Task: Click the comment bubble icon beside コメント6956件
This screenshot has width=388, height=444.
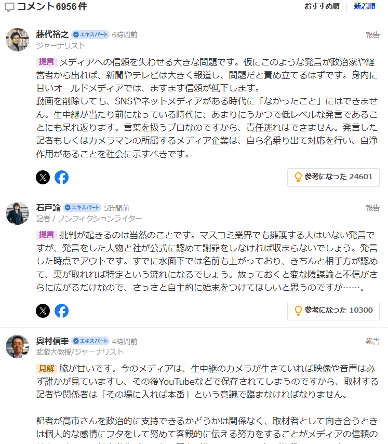Action: pos(9,7)
